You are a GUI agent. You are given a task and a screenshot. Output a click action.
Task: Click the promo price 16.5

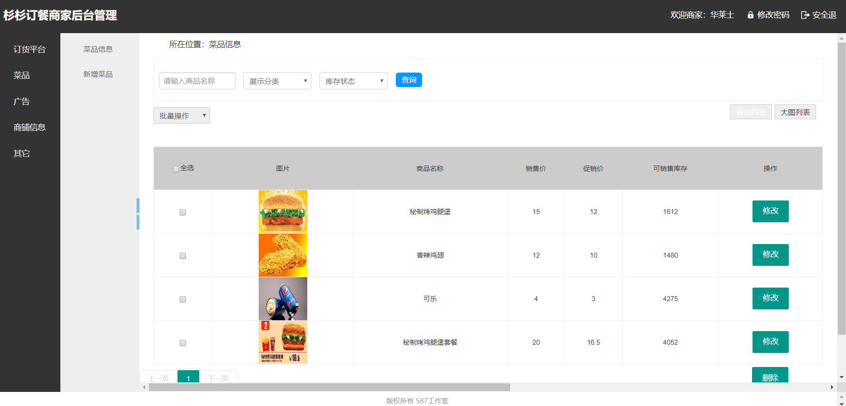tap(594, 342)
